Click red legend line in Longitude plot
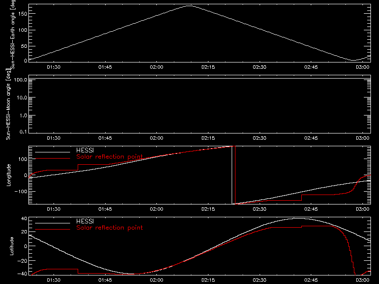The width and height of the screenshot is (379, 284). (53, 159)
